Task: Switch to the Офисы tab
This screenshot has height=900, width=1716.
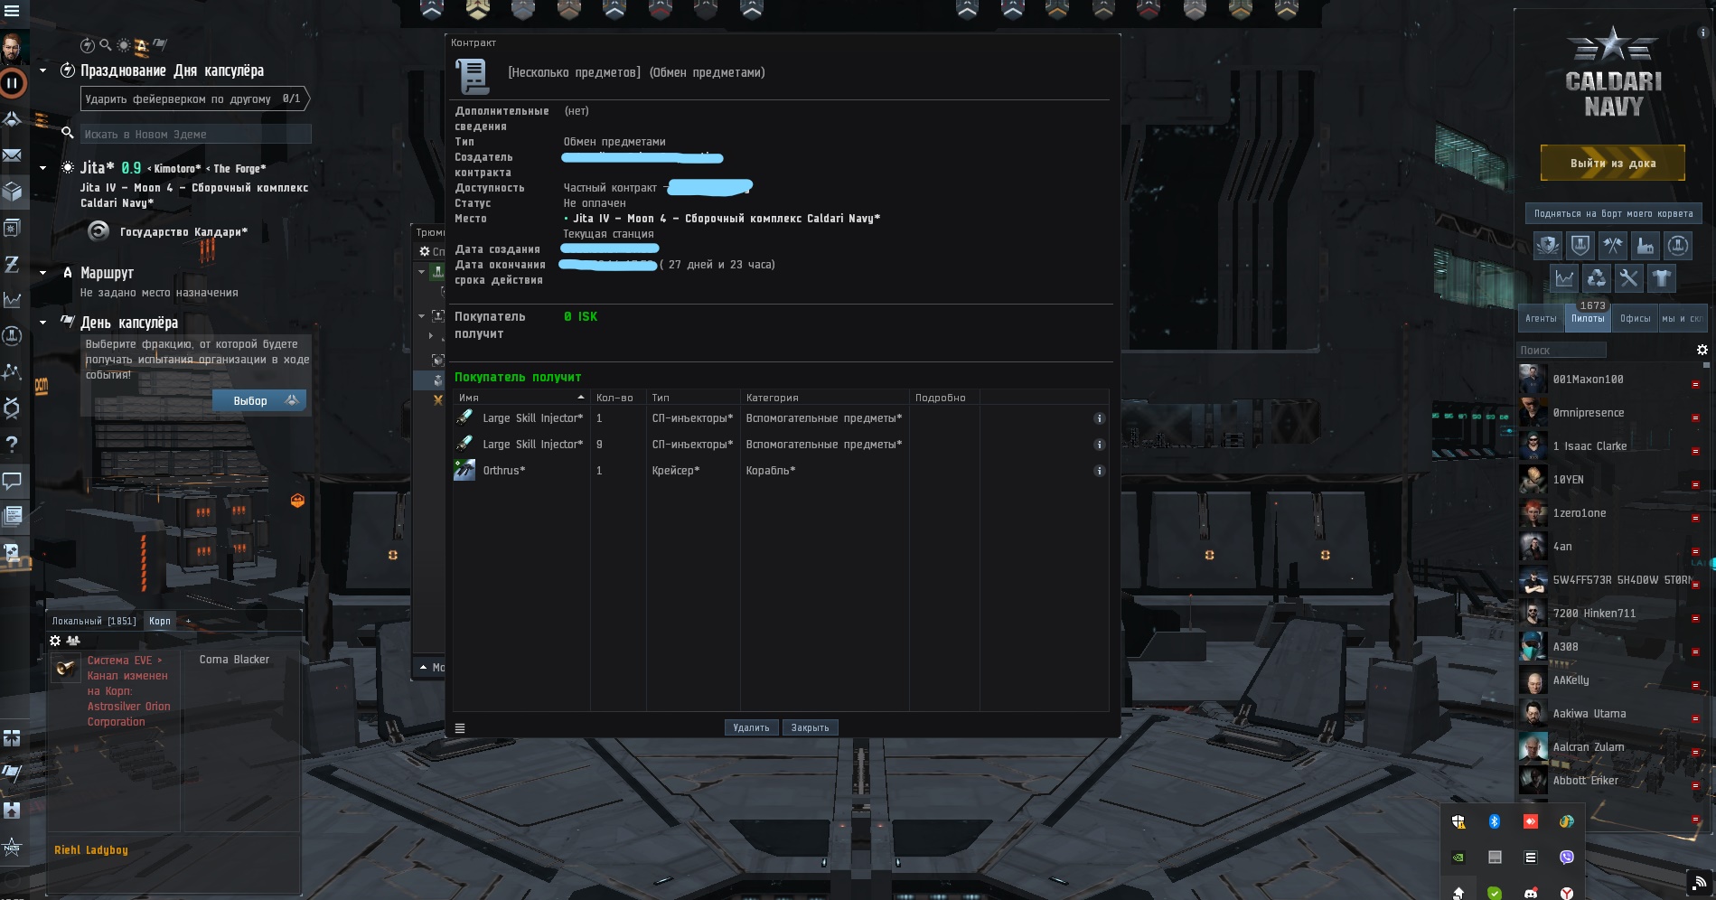Action: (x=1635, y=318)
